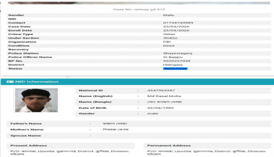Click the NID photo thumbnail
The height and width of the screenshot is (157, 274).
click(36, 100)
